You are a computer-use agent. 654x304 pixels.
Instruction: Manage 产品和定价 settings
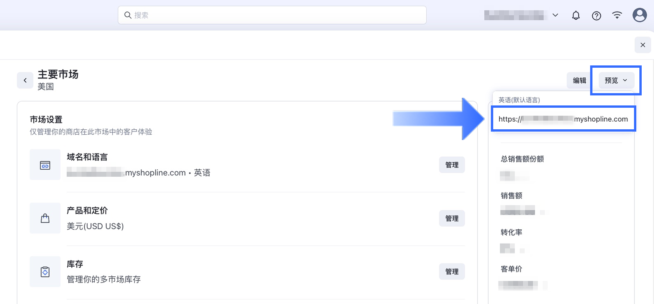coord(452,218)
